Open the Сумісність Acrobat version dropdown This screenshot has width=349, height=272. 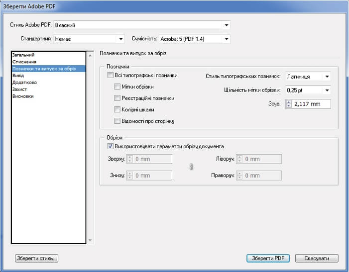[x=194, y=39]
